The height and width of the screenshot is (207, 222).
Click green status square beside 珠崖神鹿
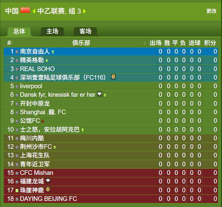17,190
